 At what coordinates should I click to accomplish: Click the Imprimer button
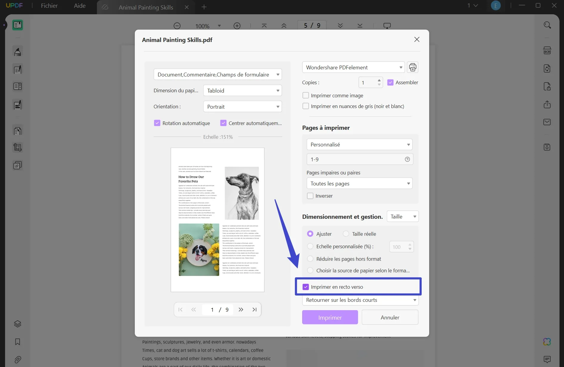(330, 317)
